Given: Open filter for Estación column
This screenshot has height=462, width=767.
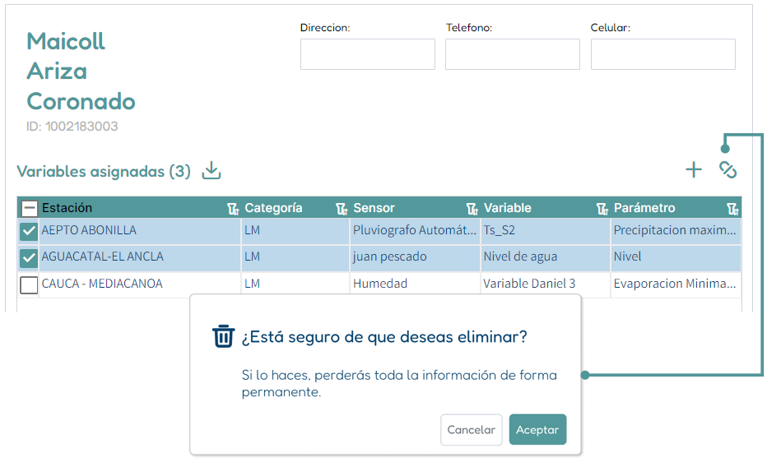Looking at the screenshot, I should click(x=234, y=209).
